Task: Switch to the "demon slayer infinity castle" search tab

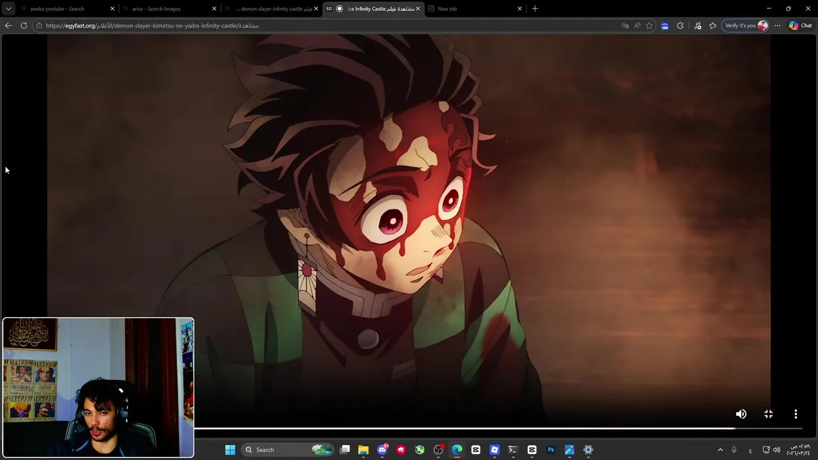Action: pyautogui.click(x=272, y=8)
